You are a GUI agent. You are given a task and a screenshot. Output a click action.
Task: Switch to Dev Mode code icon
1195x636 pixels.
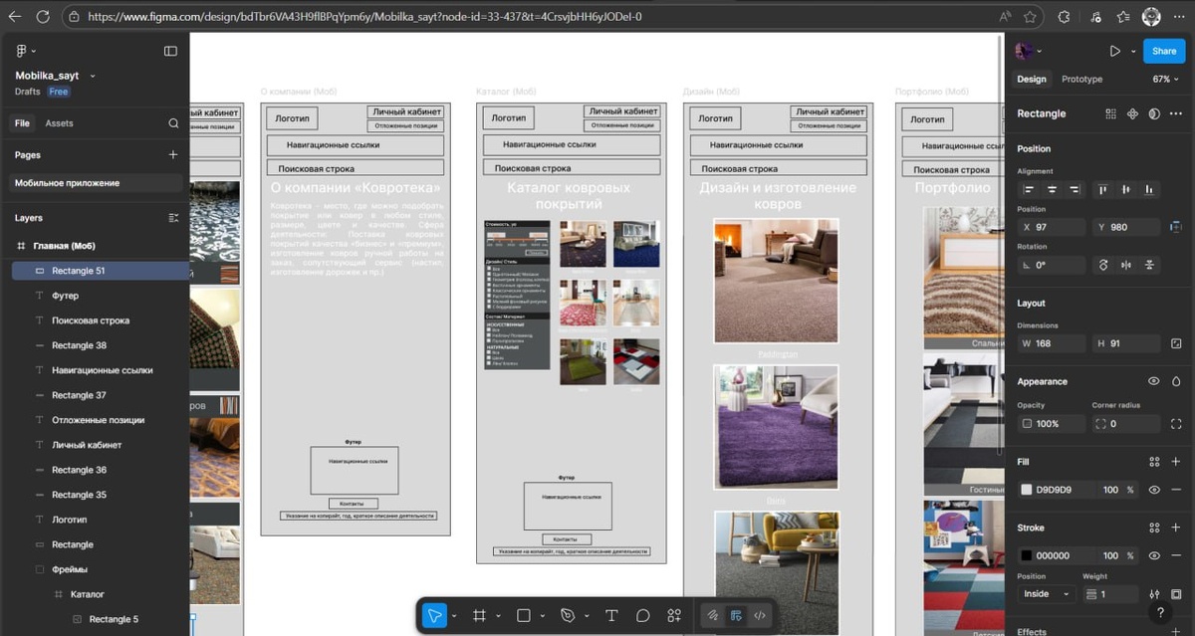point(760,615)
